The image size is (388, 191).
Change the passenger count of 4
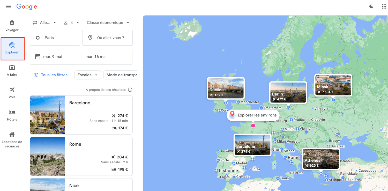click(71, 23)
